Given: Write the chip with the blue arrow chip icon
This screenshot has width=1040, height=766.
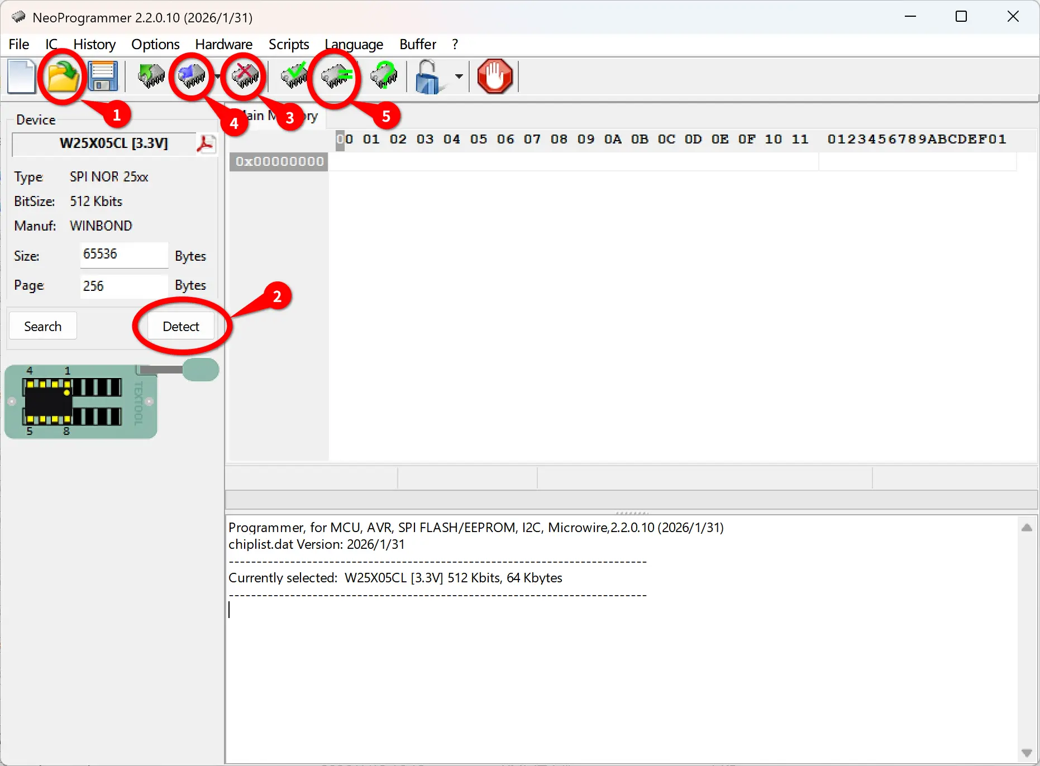Looking at the screenshot, I should tap(192, 76).
